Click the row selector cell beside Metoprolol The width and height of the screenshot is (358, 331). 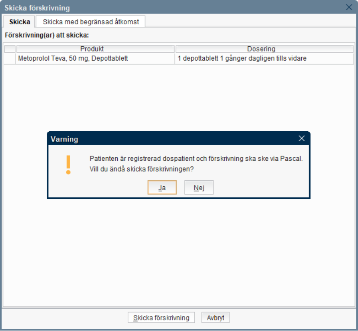point(10,58)
